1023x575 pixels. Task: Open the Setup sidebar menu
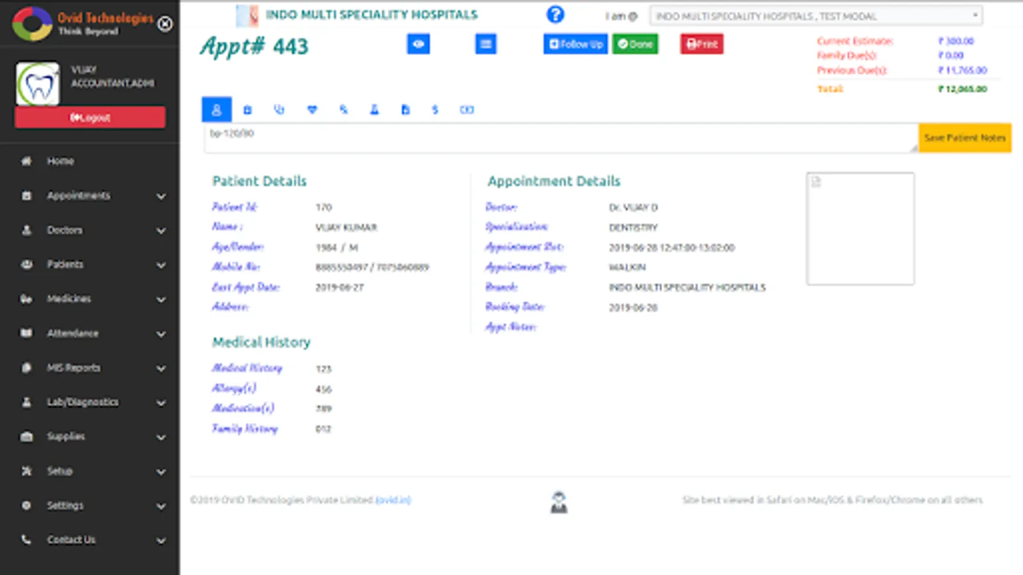(59, 471)
